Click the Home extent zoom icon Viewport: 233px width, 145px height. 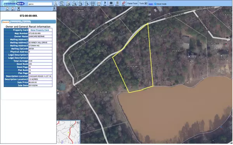pyautogui.click(x=80, y=3)
